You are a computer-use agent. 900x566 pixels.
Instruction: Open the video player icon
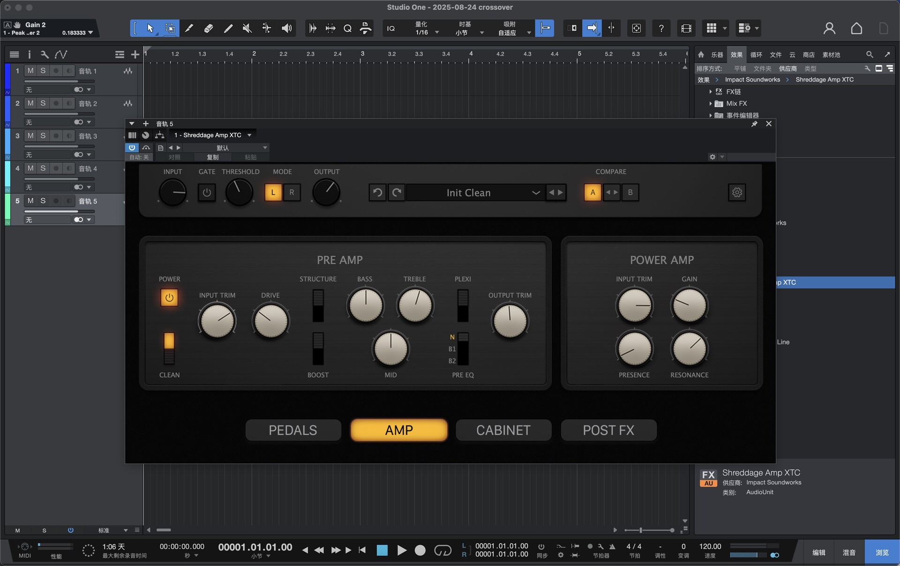pos(686,29)
